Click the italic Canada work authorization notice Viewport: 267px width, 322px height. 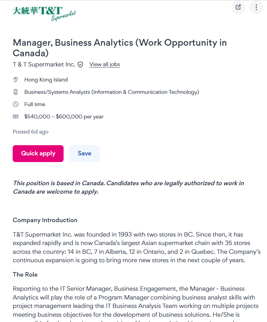(x=128, y=187)
